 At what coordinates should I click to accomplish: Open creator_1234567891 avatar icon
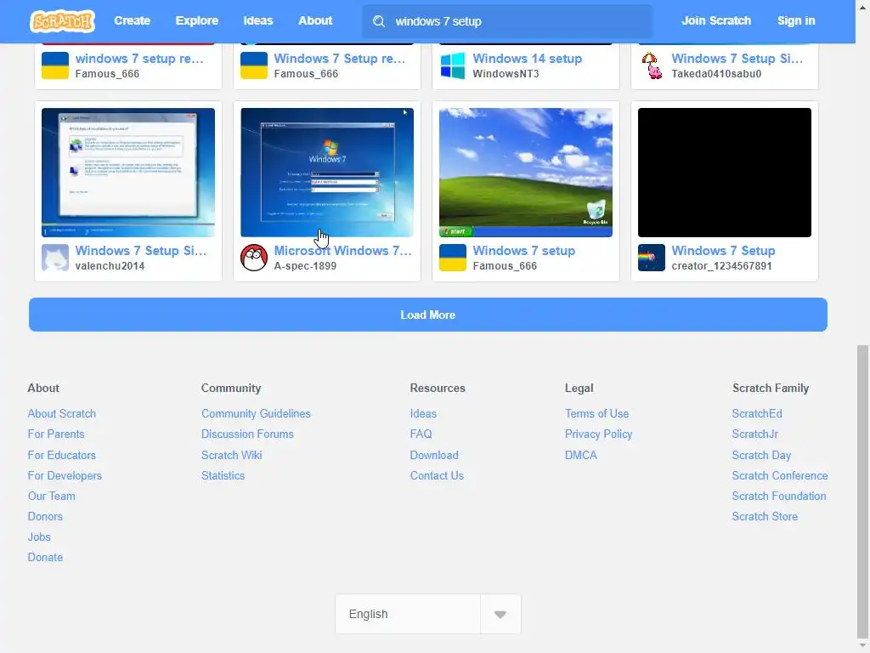click(652, 258)
